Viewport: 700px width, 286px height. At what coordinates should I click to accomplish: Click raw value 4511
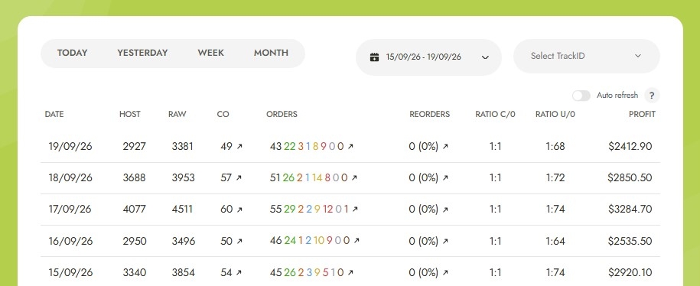pos(183,209)
